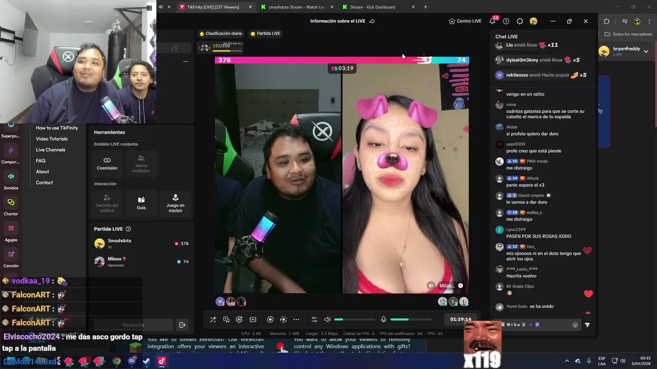Click top supporter avatar W
This screenshot has width=657, height=369.
click(x=220, y=302)
